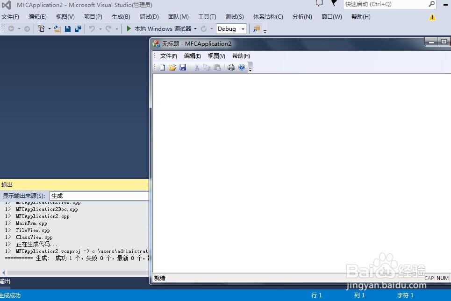Open the Debug configuration combo box
Image resolution: width=451 pixels, height=301 pixels.
[x=231, y=29]
